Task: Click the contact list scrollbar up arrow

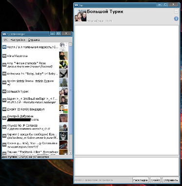Action: pos(70,44)
